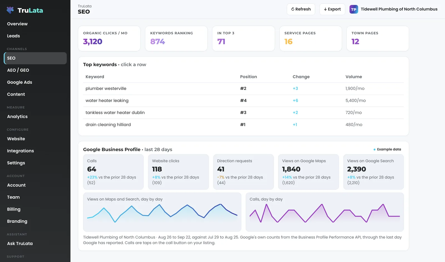Click the Views on Google Search tile
Viewport: 445px width, 262px height.
tap(374, 172)
